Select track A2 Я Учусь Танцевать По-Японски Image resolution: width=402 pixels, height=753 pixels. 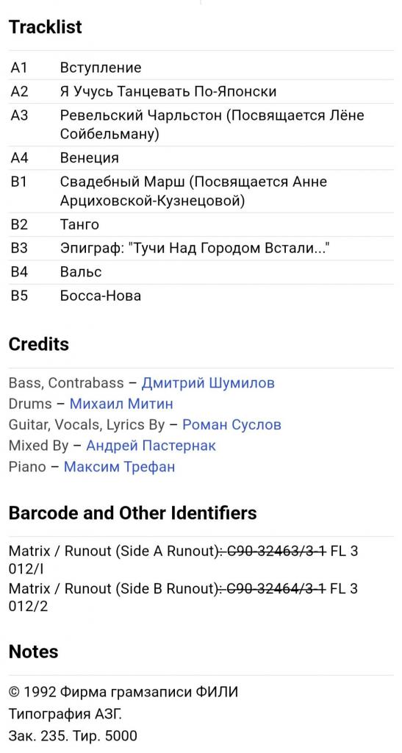click(x=201, y=91)
